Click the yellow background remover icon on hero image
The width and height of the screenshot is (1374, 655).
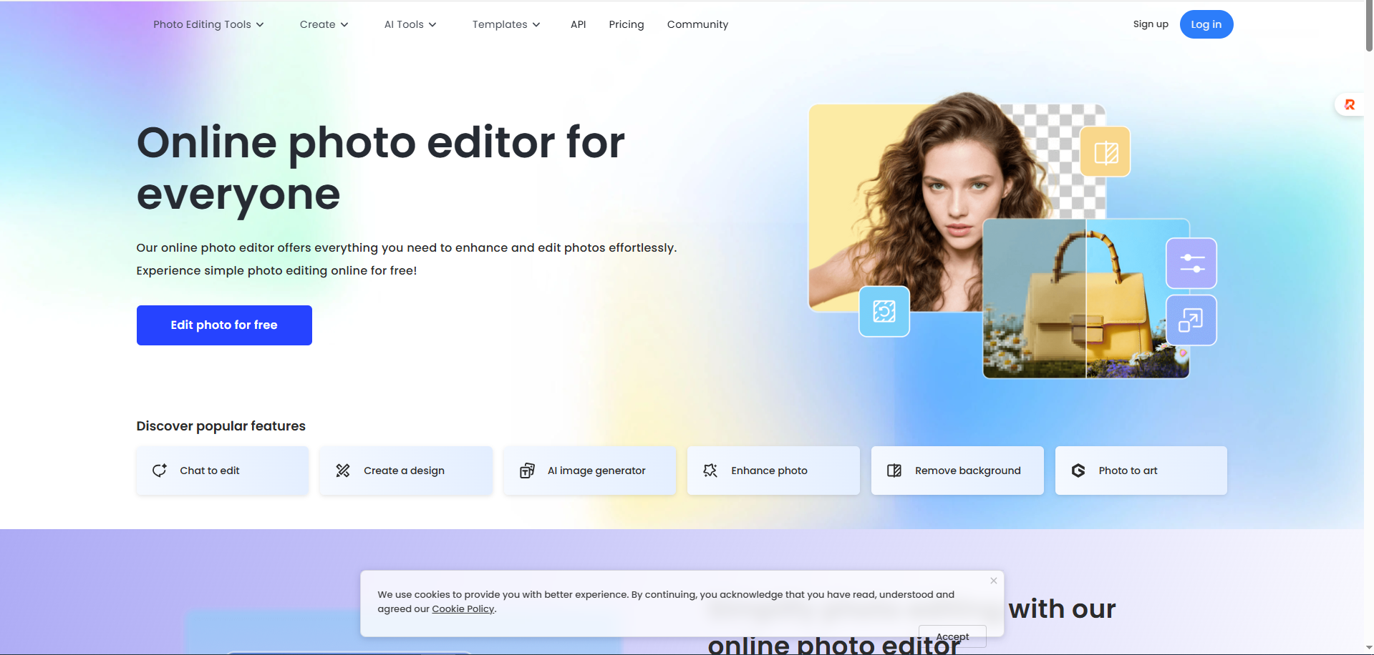(x=1106, y=152)
